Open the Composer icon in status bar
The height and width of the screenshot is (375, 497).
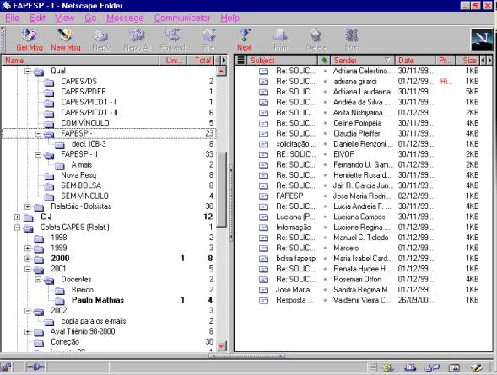point(476,367)
